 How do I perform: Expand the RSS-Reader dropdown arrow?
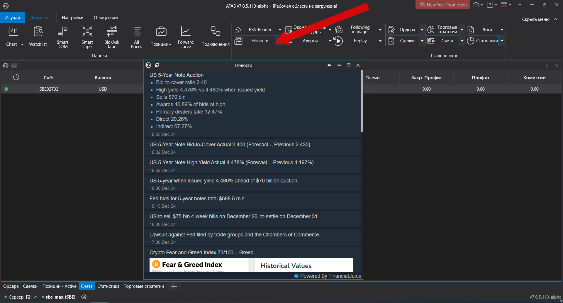point(280,30)
